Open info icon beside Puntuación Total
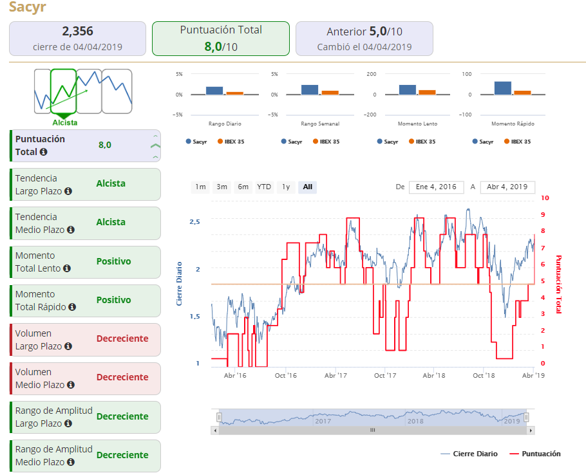This screenshot has width=586, height=473. (x=43, y=152)
